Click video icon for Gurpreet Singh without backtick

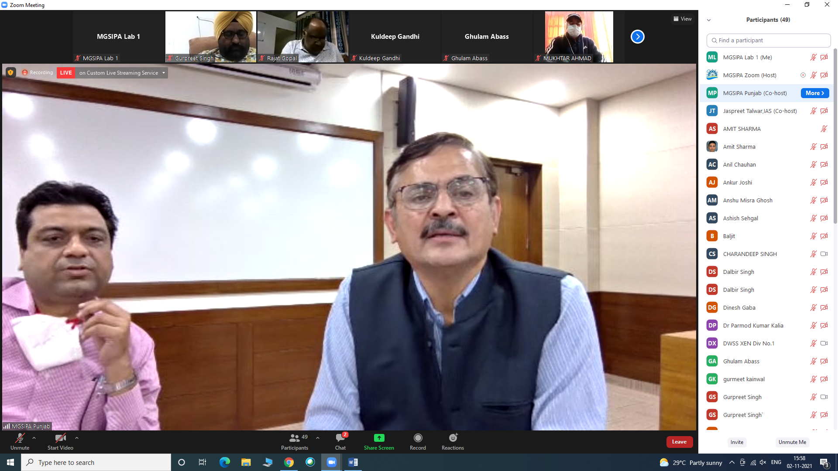[824, 397]
